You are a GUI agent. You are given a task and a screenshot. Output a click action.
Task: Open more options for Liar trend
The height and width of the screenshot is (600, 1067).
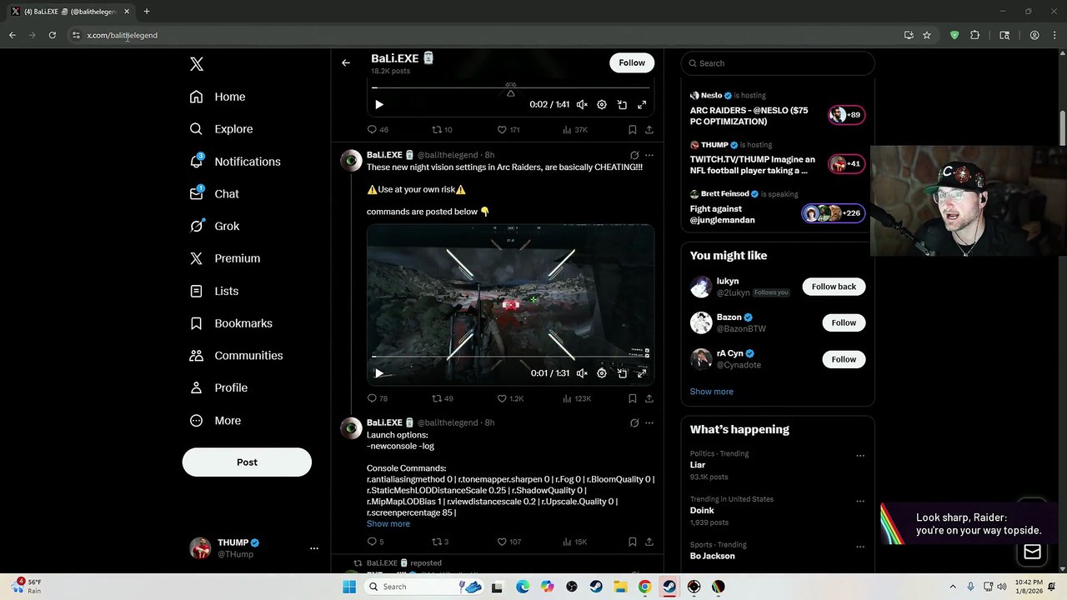coord(860,456)
